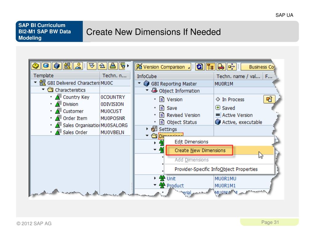315x236 pixels.
Task: Click the InfoSource icon in the template toolbar
Action: (36, 66)
